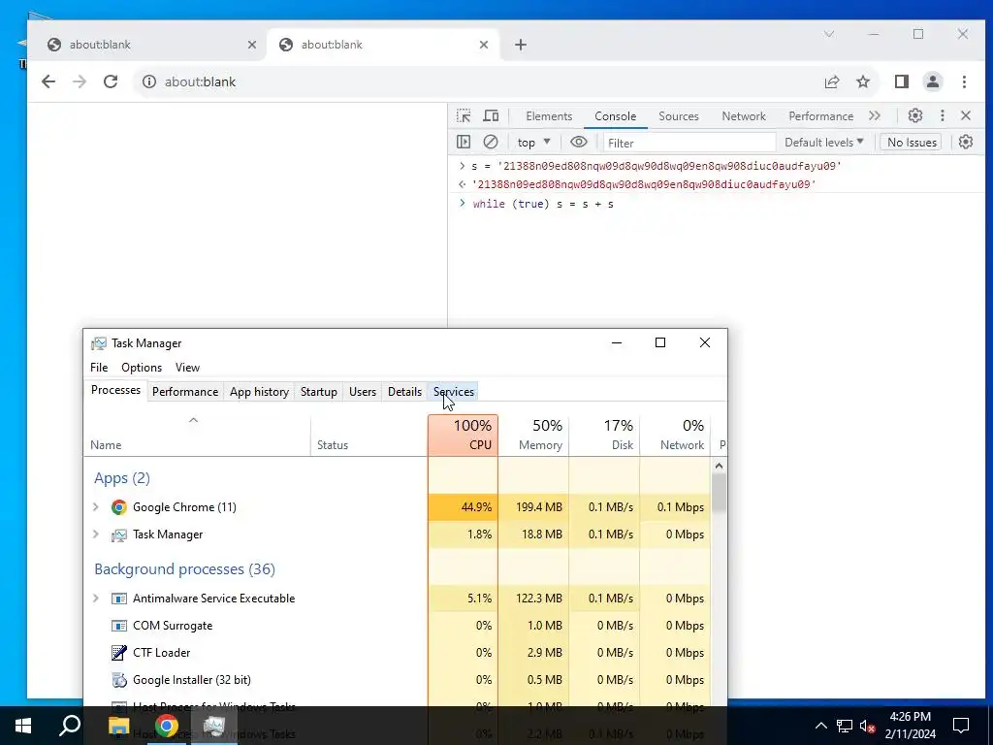Open the Windows Start menu
The width and height of the screenshot is (993, 745).
23,726
